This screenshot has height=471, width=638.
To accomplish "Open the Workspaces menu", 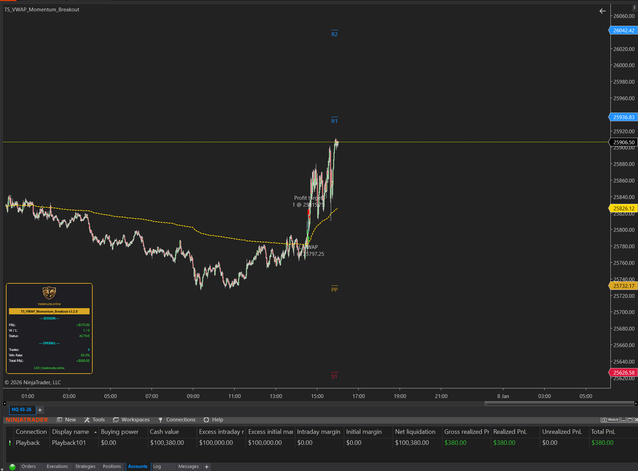I will coord(131,419).
